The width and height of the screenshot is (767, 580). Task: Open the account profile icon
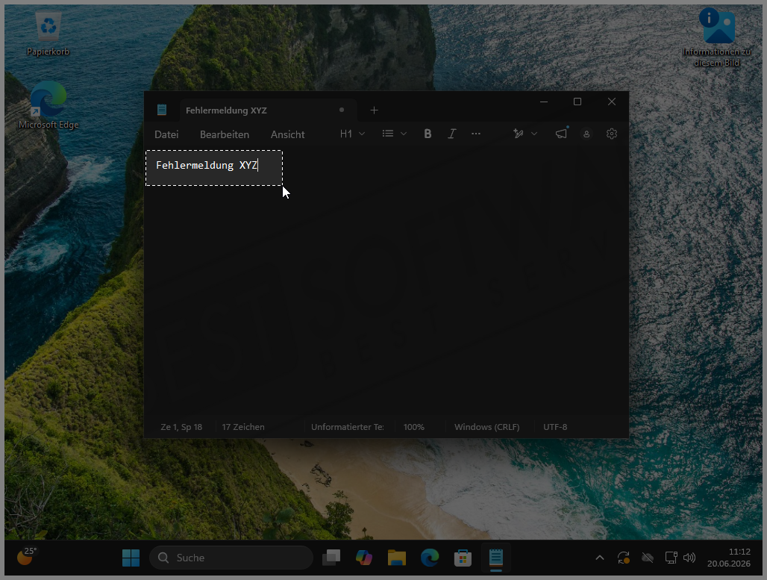(x=586, y=134)
